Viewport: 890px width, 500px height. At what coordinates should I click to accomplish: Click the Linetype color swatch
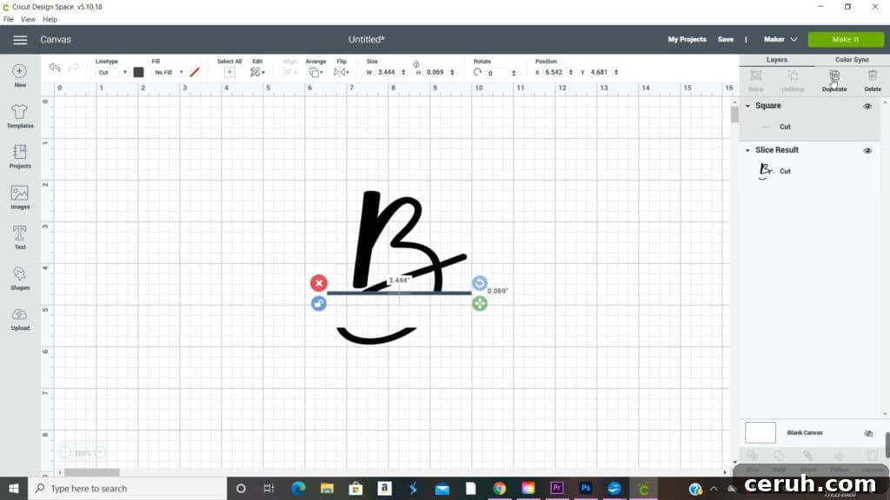click(x=138, y=72)
